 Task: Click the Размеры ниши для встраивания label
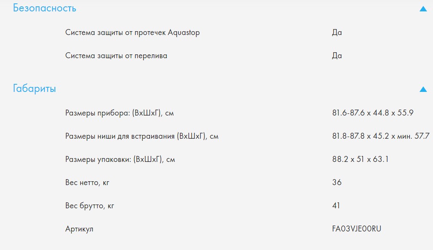142,136
